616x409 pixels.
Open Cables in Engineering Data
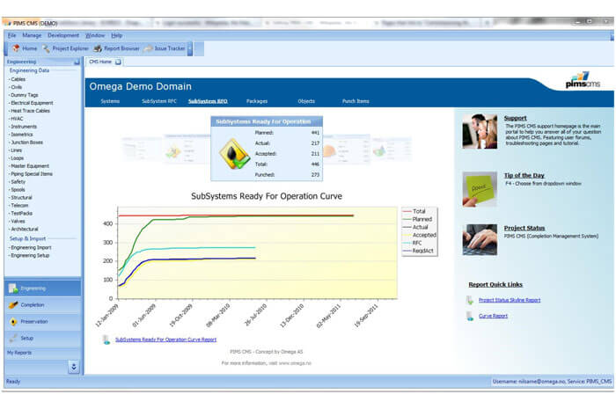coord(18,79)
